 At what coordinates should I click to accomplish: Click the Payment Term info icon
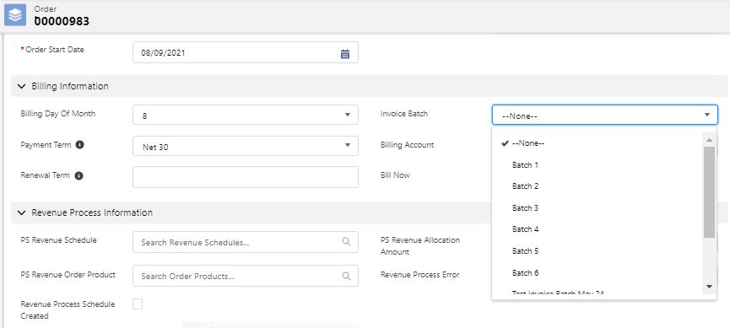click(79, 145)
